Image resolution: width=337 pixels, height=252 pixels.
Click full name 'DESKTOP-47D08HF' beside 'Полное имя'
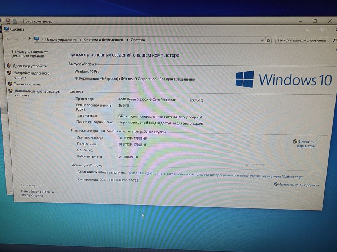[x=133, y=145]
